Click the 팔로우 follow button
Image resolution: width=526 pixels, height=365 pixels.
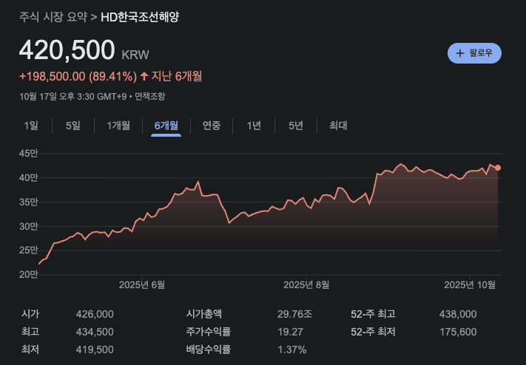point(475,53)
